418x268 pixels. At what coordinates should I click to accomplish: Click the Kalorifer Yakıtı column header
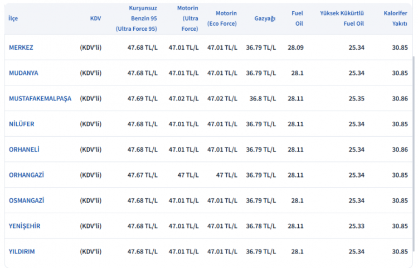tap(396, 18)
